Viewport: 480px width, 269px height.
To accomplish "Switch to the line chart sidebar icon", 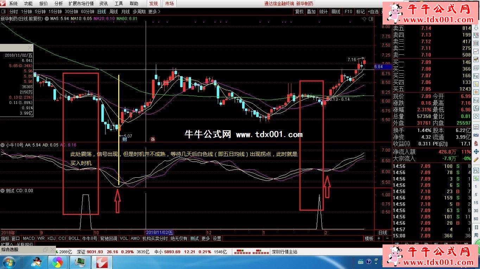I will [x=476, y=51].
